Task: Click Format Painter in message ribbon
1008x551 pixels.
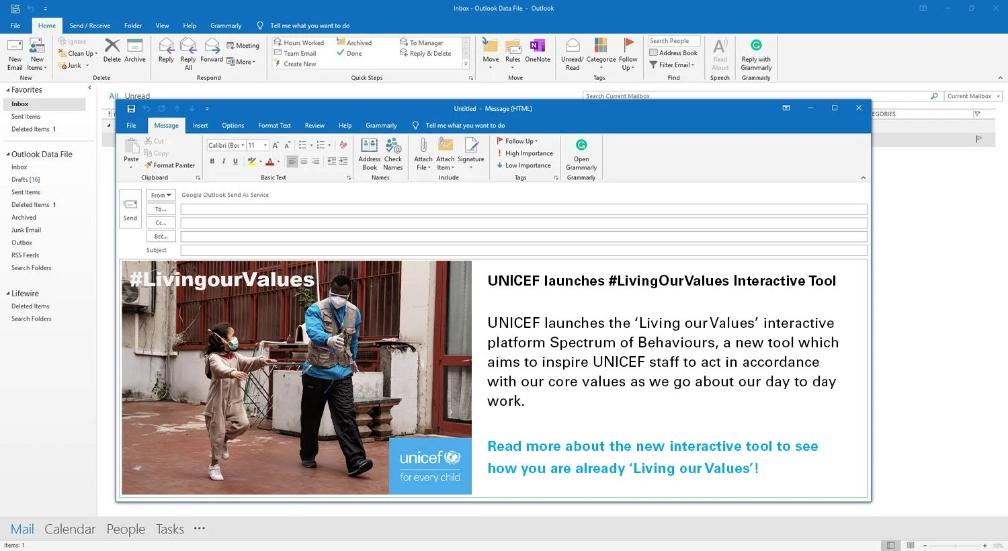Action: [169, 165]
